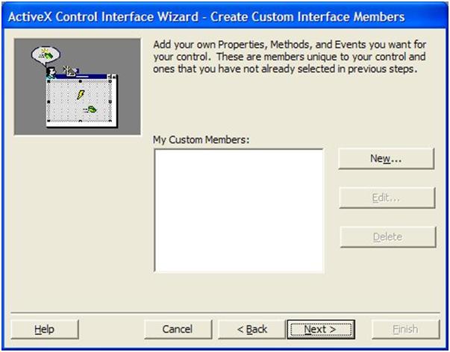
Task: Click the My Custom Members label
Action: (200, 139)
